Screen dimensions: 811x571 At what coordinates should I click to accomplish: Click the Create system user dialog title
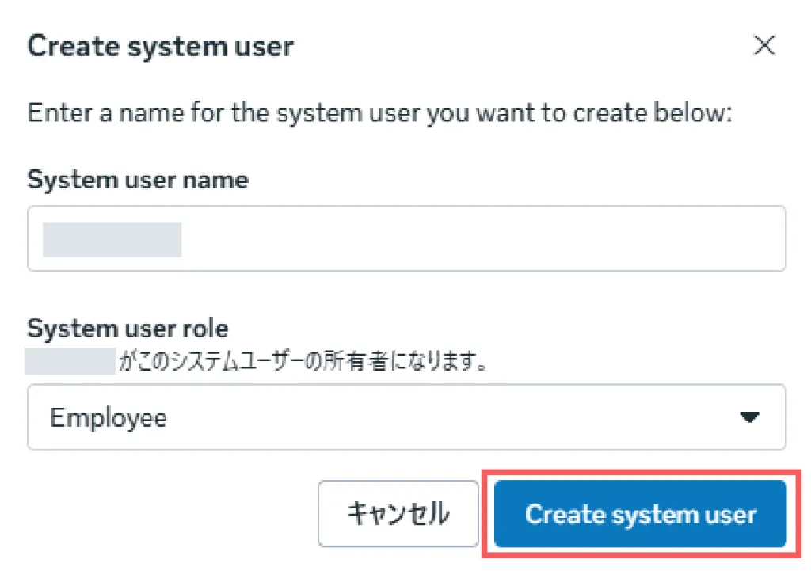click(x=160, y=46)
